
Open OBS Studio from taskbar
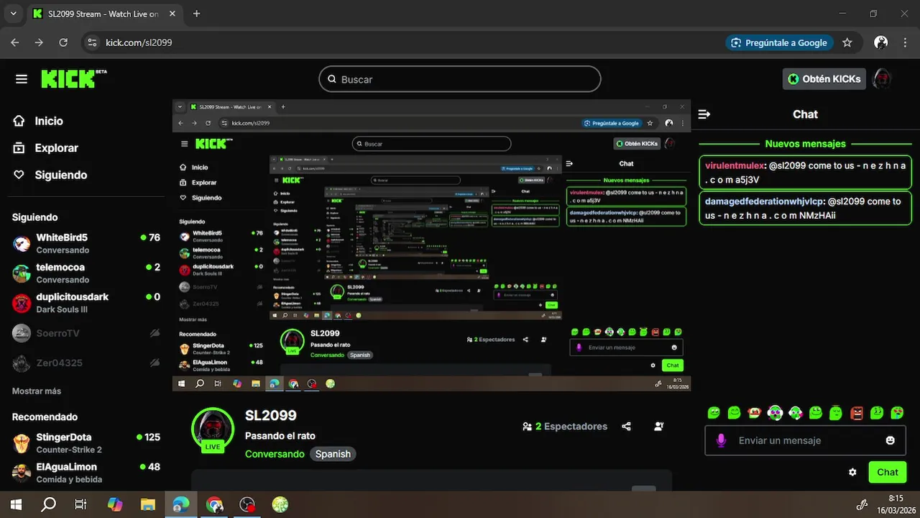point(247,505)
